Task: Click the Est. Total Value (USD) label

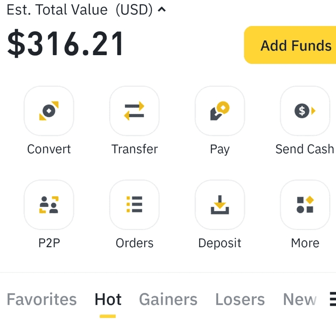Action: (x=80, y=10)
